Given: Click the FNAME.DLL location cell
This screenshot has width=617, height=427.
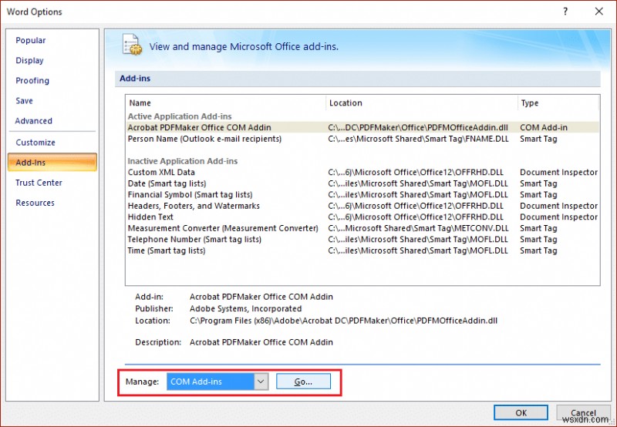Looking at the screenshot, I should pyautogui.click(x=418, y=139).
